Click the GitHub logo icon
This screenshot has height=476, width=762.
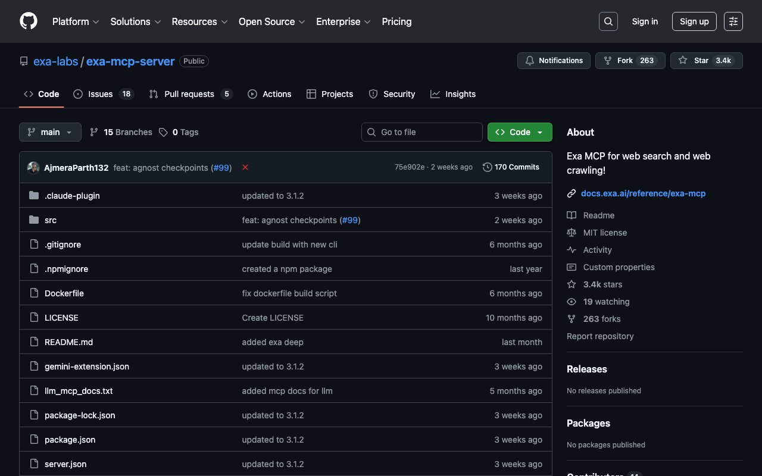(29, 21)
